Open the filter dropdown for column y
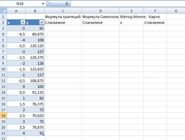The width and height of the screenshot is (185, 140). (x=41, y=22)
